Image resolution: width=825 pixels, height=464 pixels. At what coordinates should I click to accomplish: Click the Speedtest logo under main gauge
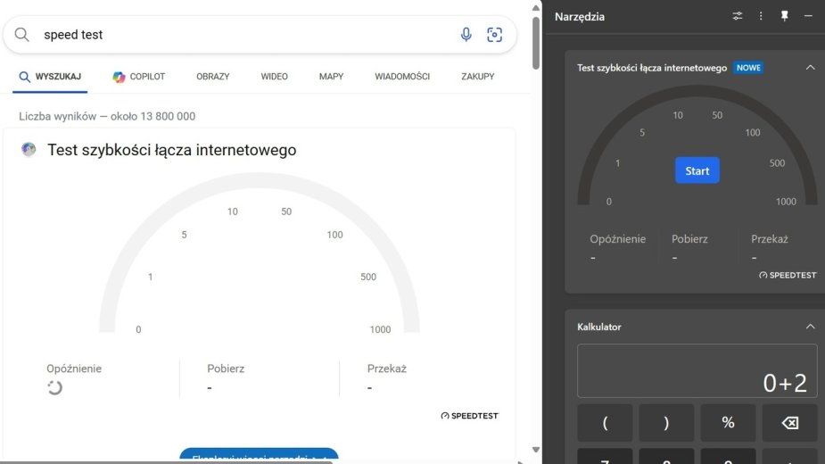pyautogui.click(x=469, y=416)
